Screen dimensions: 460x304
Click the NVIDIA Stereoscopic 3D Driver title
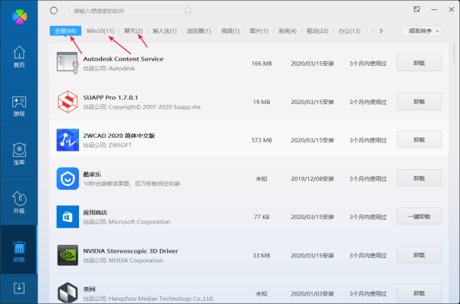(130, 251)
